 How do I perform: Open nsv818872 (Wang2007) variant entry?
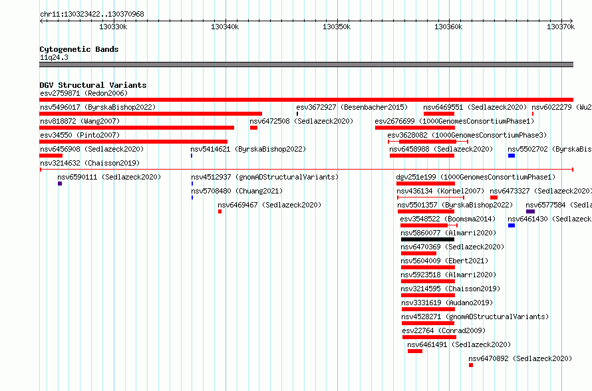(80, 121)
